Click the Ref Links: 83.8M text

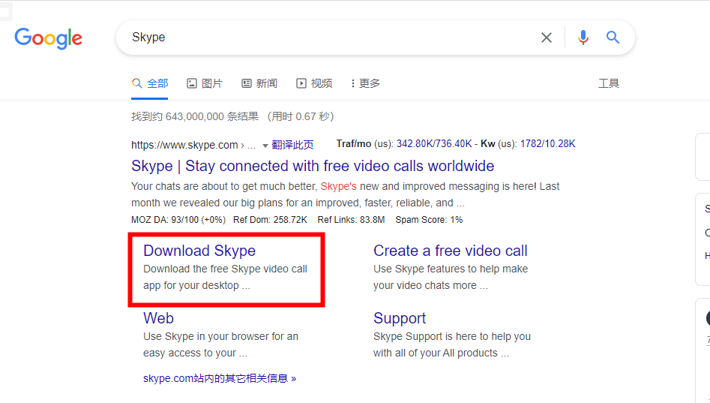351,220
